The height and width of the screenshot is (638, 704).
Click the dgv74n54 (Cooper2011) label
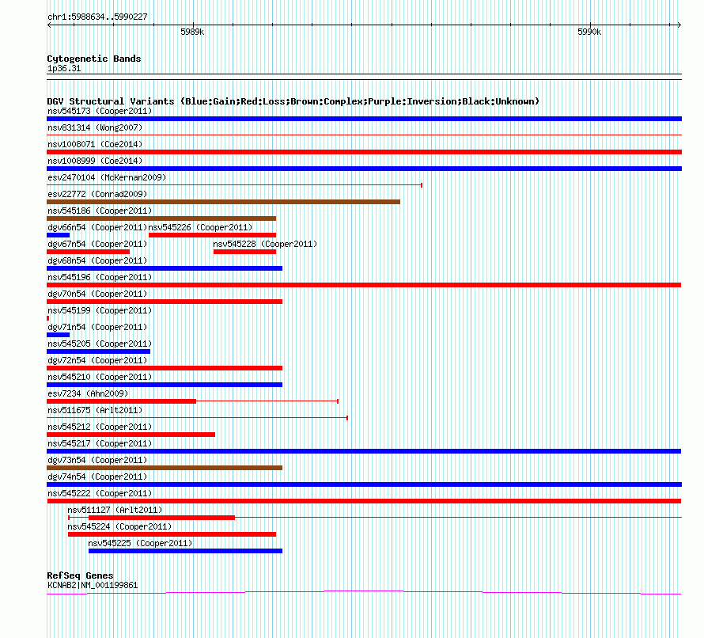(97, 477)
